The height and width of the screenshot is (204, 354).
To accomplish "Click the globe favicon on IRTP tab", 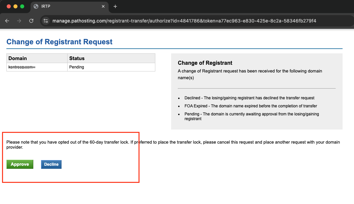I will click(36, 6).
